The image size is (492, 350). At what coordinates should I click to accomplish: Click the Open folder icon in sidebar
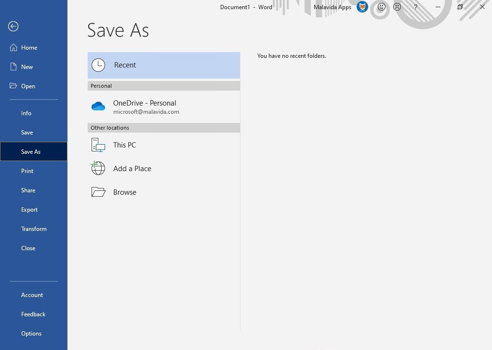pos(13,86)
